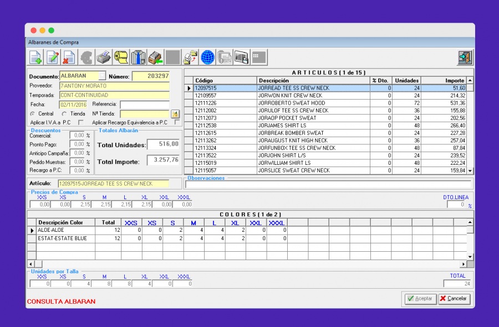Toggle Aplicar Recargo Equivalencia a P.C checkbox
This screenshot has width=499, height=327.
coord(177,122)
